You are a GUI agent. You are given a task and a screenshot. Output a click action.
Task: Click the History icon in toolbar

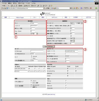point(38,6)
